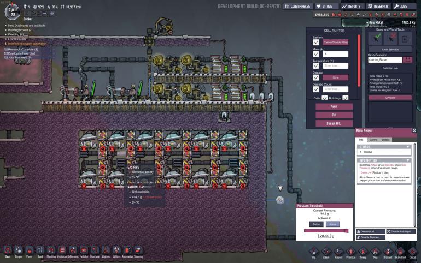This screenshot has height=263, width=421.
Task: Select the Attack tool
Action: pos(327,251)
